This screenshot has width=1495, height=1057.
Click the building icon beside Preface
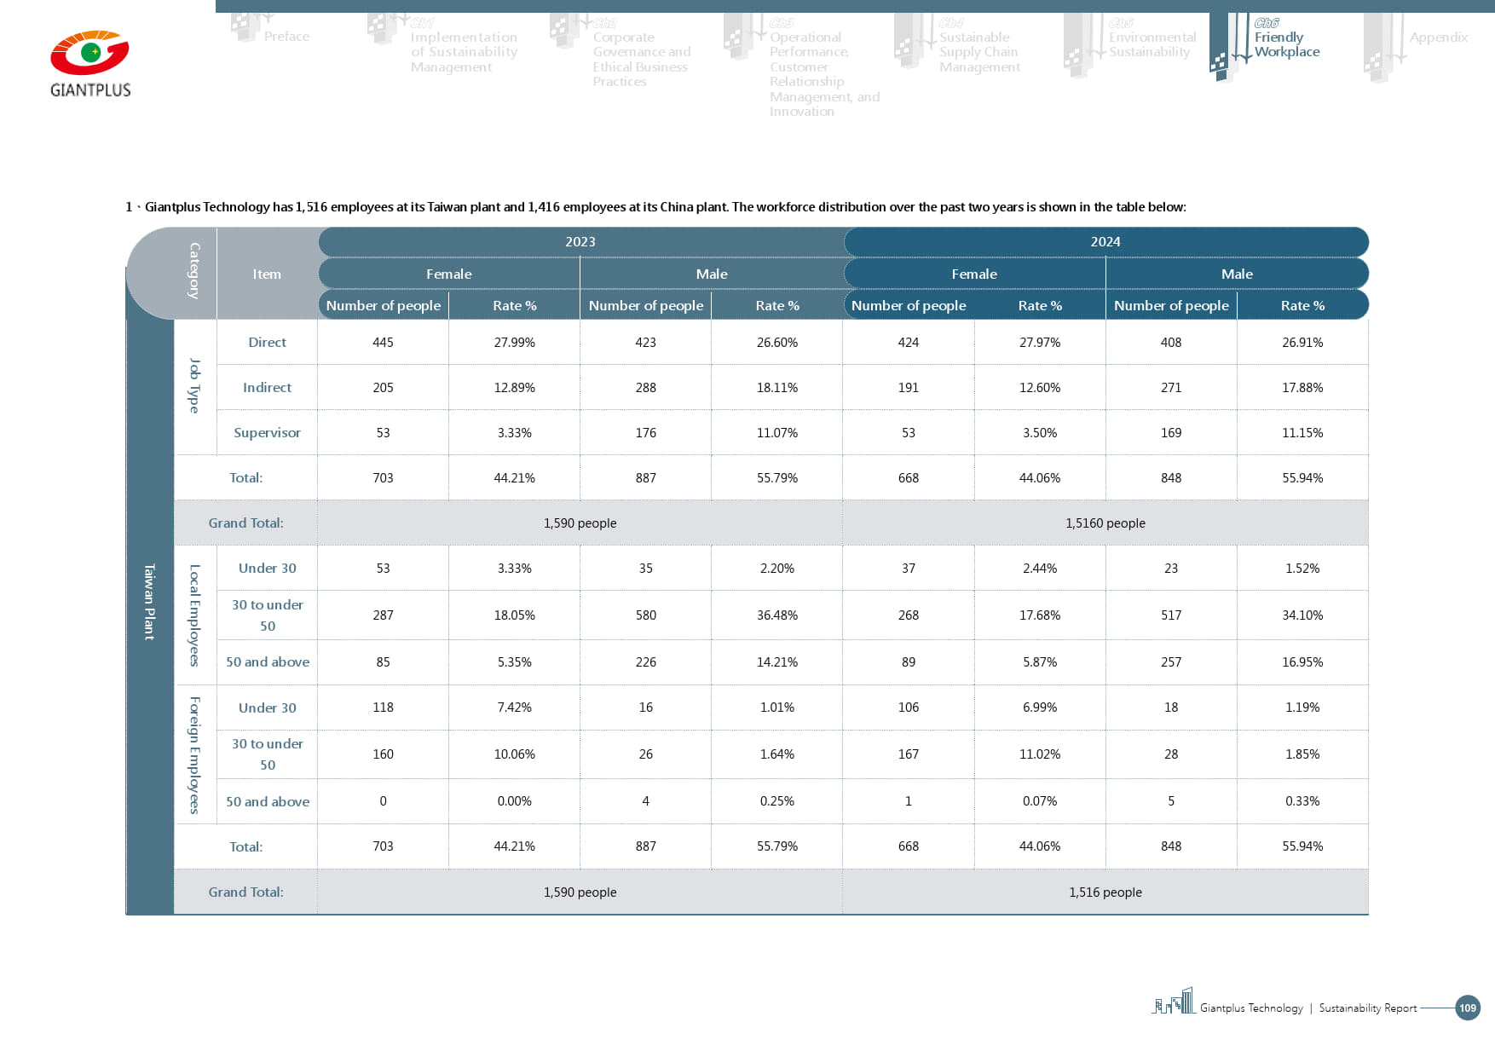(x=246, y=27)
